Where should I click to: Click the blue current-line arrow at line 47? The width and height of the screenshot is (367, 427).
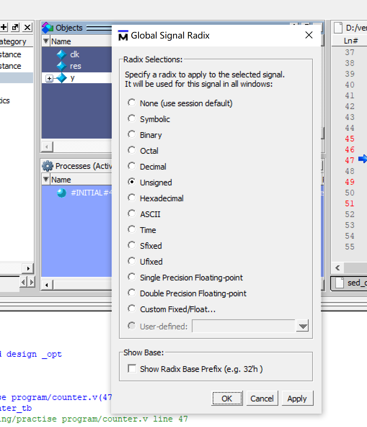(x=363, y=159)
